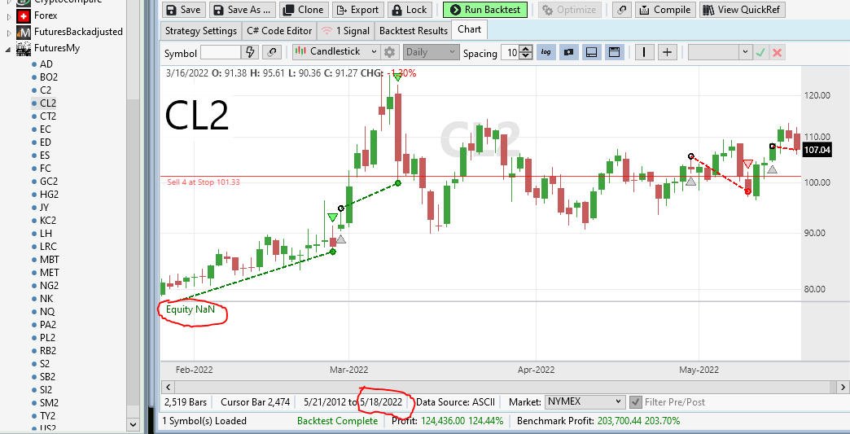Open the C# Code Editor tab
This screenshot has width=850, height=434.
pos(279,31)
